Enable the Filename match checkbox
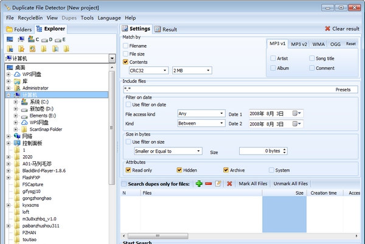Screen dimensions: 365x244 [x=126, y=46]
